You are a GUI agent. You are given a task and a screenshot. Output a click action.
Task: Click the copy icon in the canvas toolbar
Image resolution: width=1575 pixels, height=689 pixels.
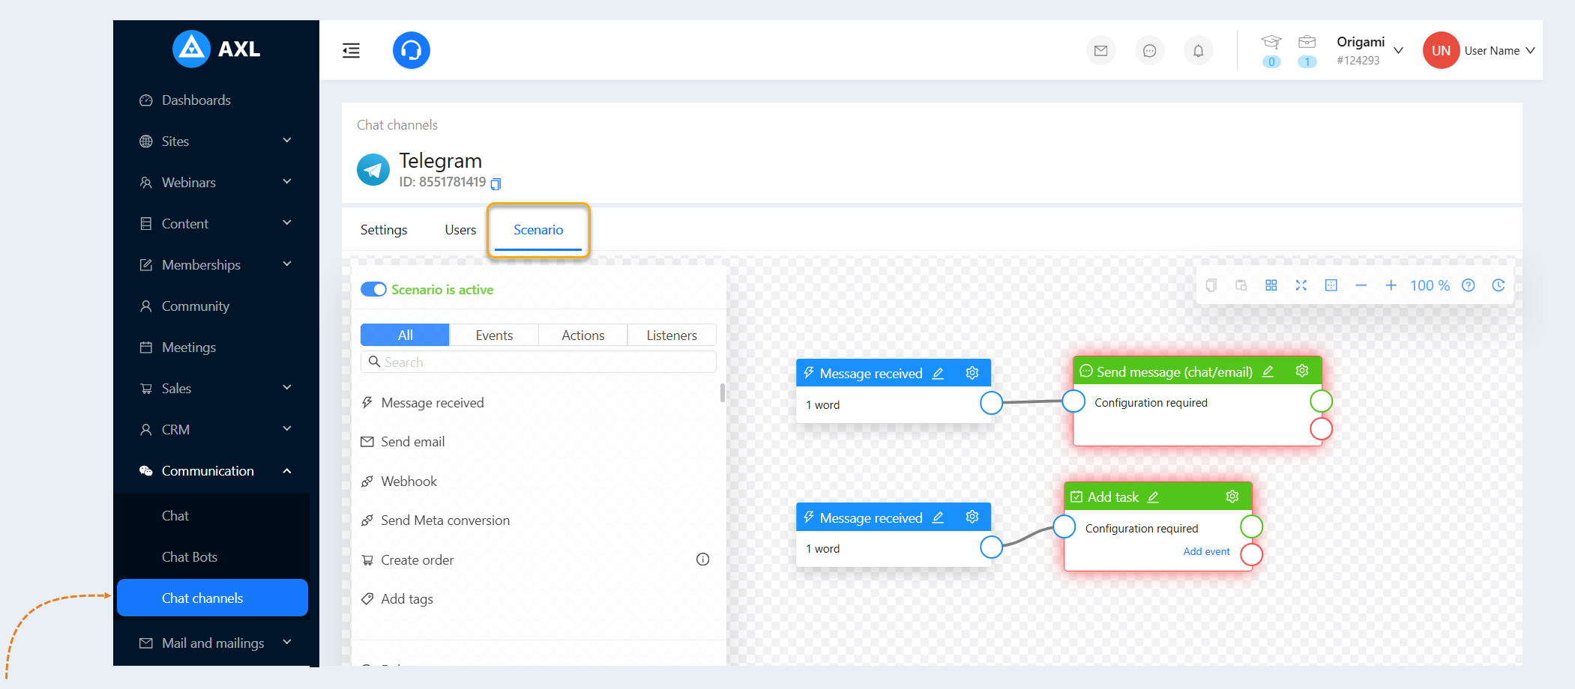1211,285
